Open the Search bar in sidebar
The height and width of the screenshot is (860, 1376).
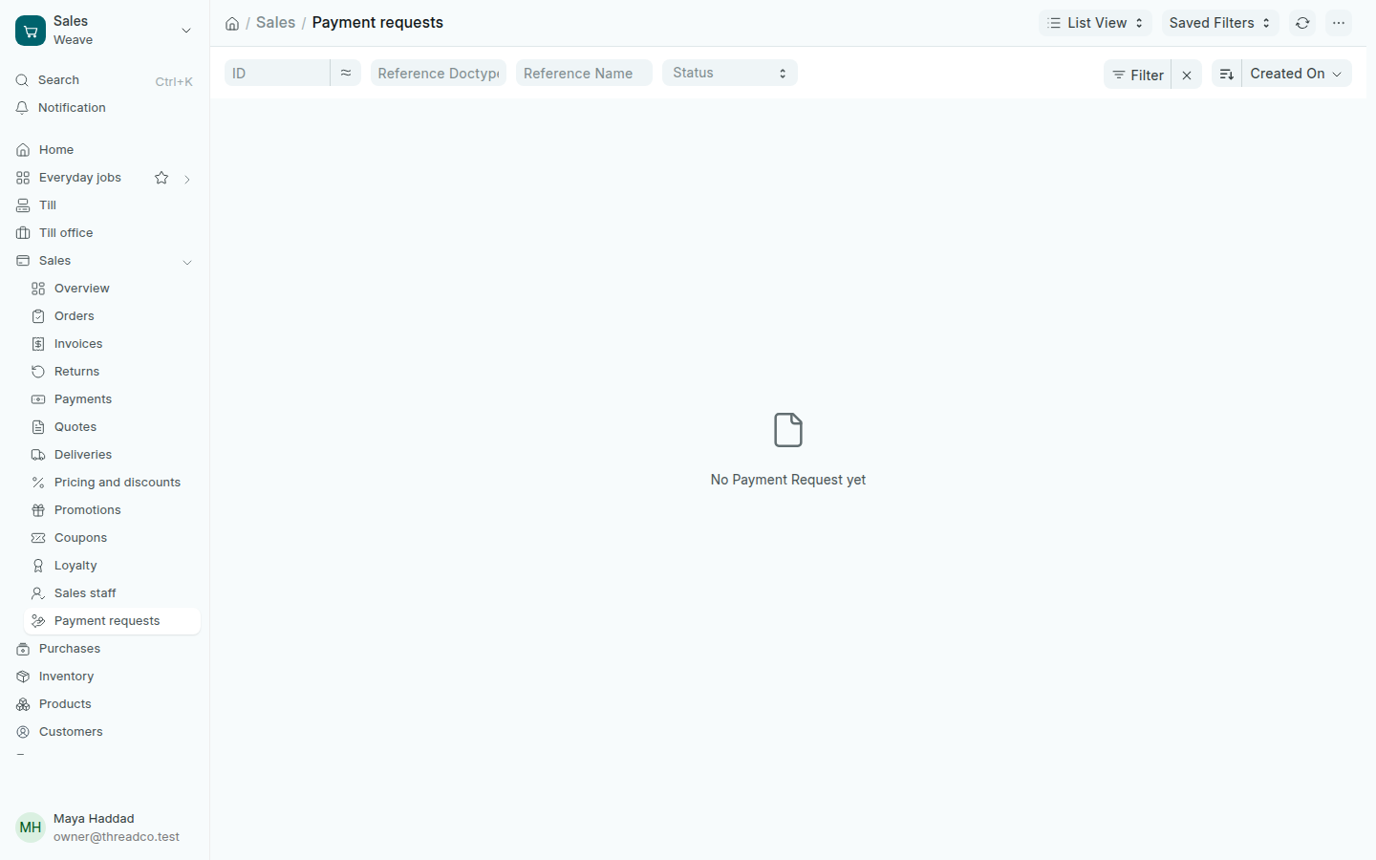click(105, 80)
